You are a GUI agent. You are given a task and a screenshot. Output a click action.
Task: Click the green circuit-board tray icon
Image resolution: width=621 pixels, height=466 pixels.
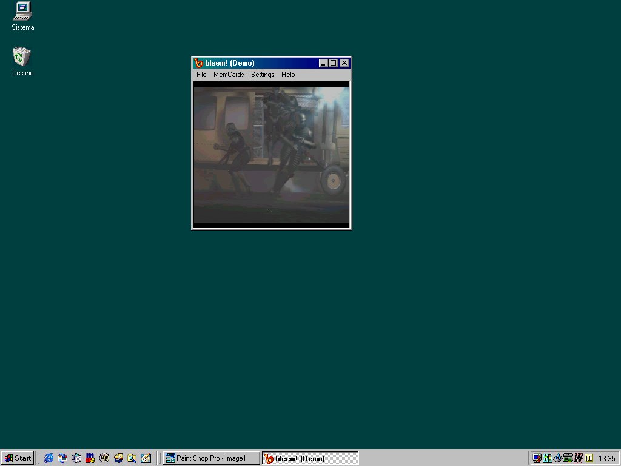568,459
